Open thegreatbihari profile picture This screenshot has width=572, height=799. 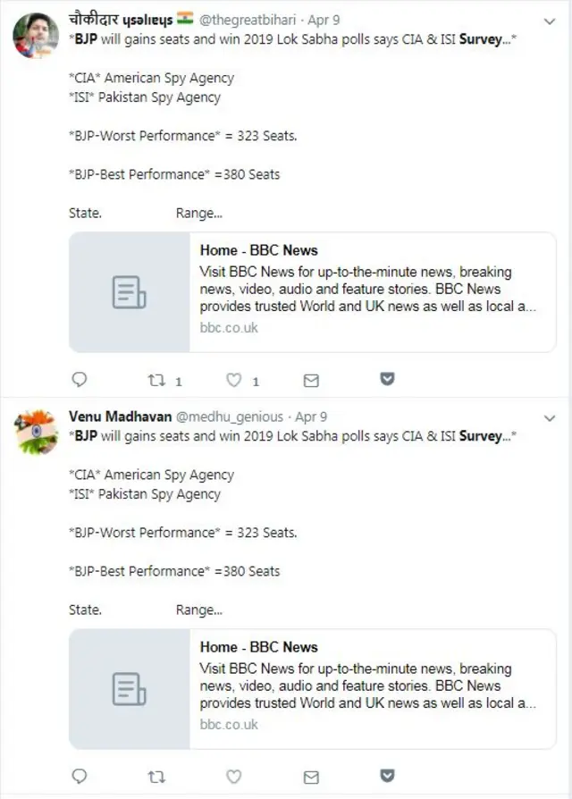click(x=35, y=35)
